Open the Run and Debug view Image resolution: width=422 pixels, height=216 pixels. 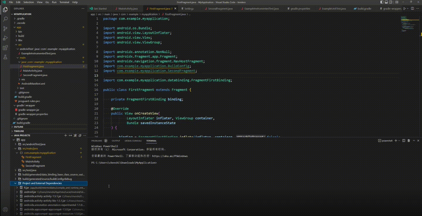pyautogui.click(x=5, y=38)
